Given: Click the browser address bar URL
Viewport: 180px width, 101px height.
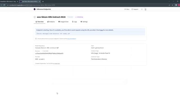Looking at the screenshot, I should click(x=32, y=5).
